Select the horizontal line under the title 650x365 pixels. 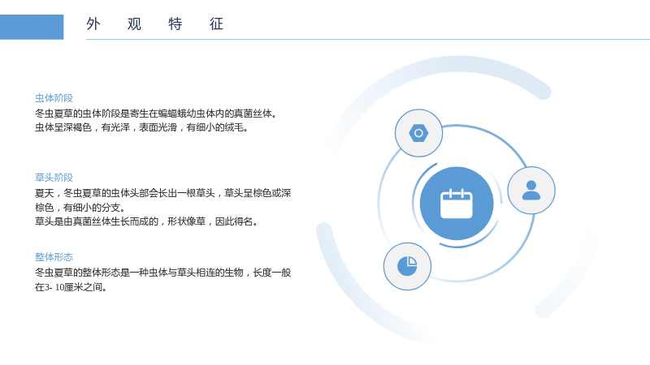click(368, 39)
